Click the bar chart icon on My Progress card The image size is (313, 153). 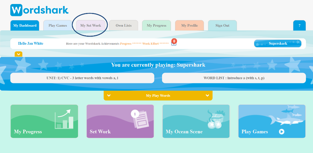point(64,119)
